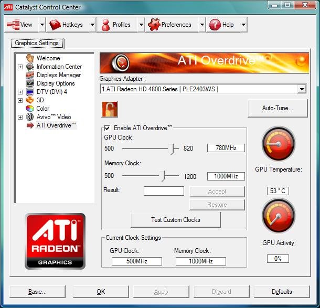Open the Help dropdown arrow
This screenshot has width=320, height=308.
[243, 25]
